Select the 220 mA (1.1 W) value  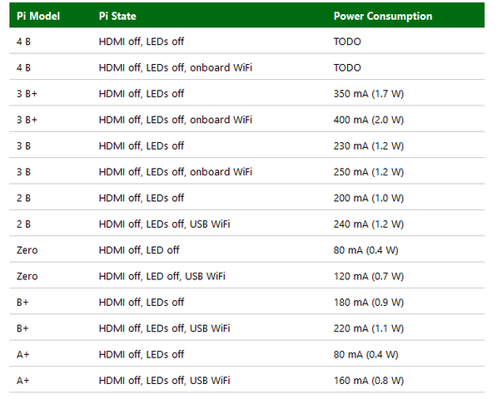pos(369,328)
